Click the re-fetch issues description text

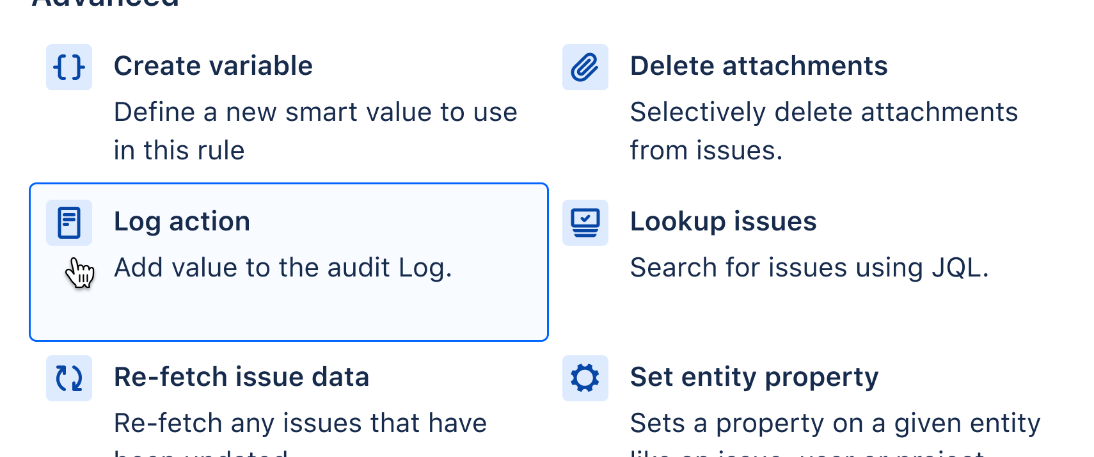coord(301,423)
